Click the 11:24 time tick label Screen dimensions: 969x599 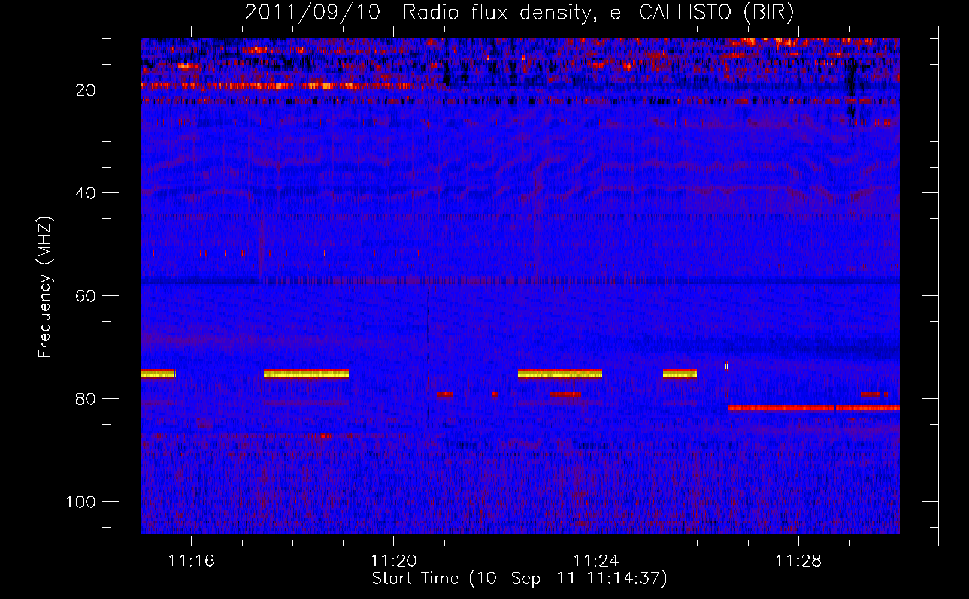click(x=596, y=561)
